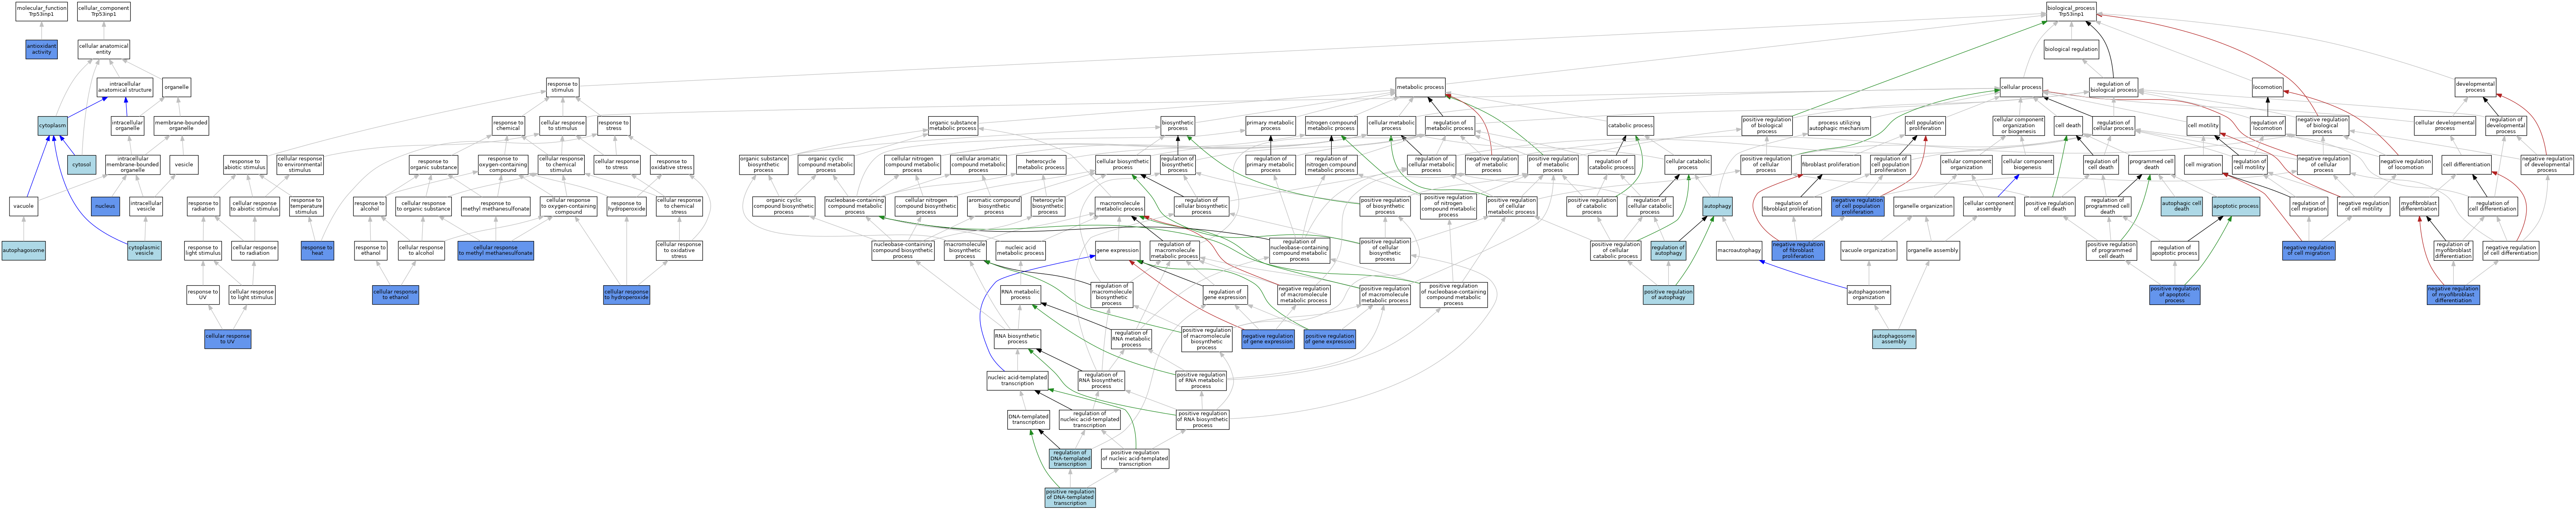This screenshot has width=2576, height=510.
Task: Click the 'gene expression' node
Action: pos(1117,250)
